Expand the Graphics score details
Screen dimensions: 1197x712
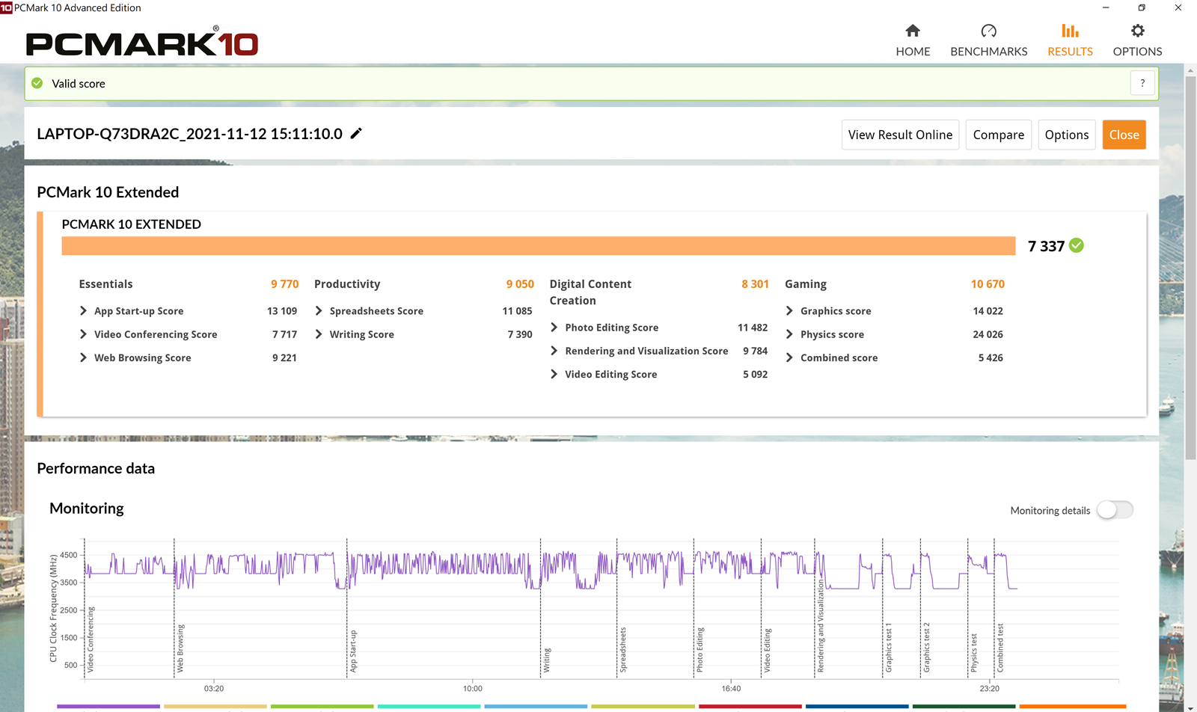click(x=789, y=311)
